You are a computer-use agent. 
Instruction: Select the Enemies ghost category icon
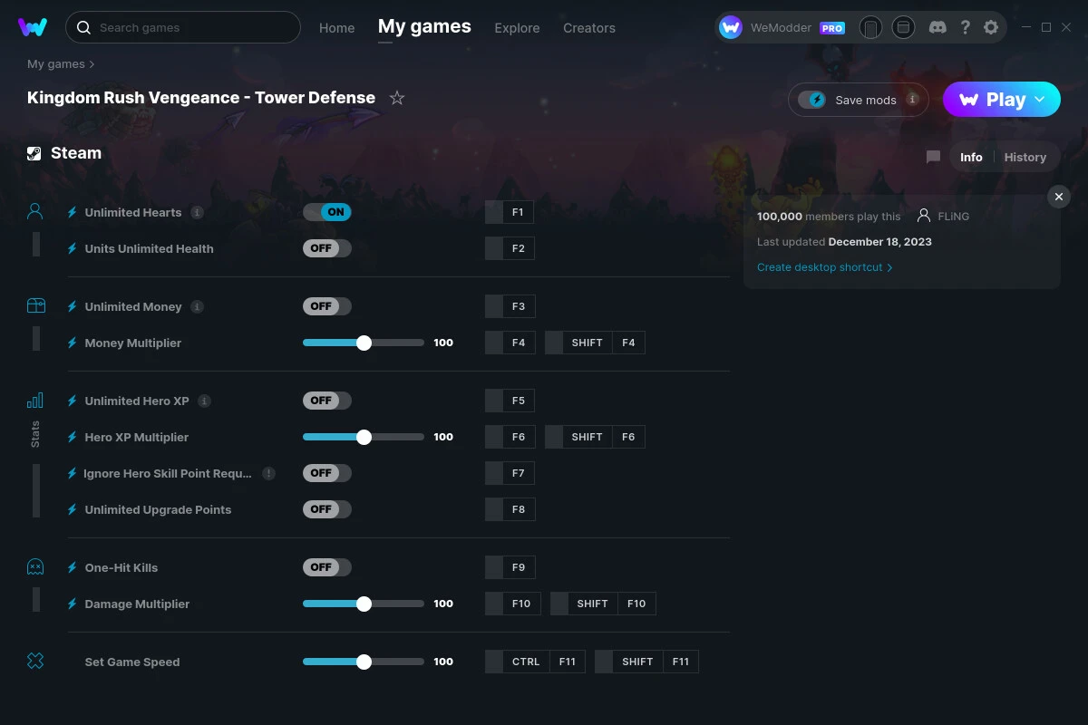tap(35, 567)
